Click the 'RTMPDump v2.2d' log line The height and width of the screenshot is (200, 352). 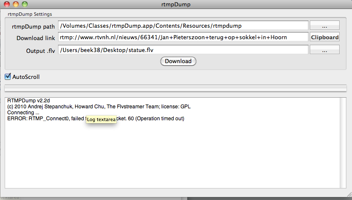(x=29, y=101)
